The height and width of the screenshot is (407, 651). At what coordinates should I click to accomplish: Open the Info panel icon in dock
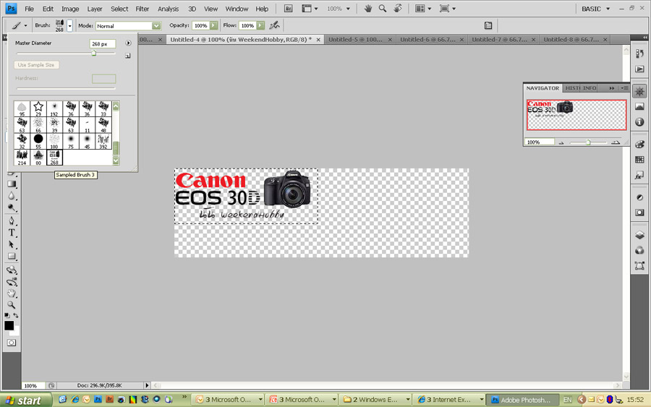639,122
